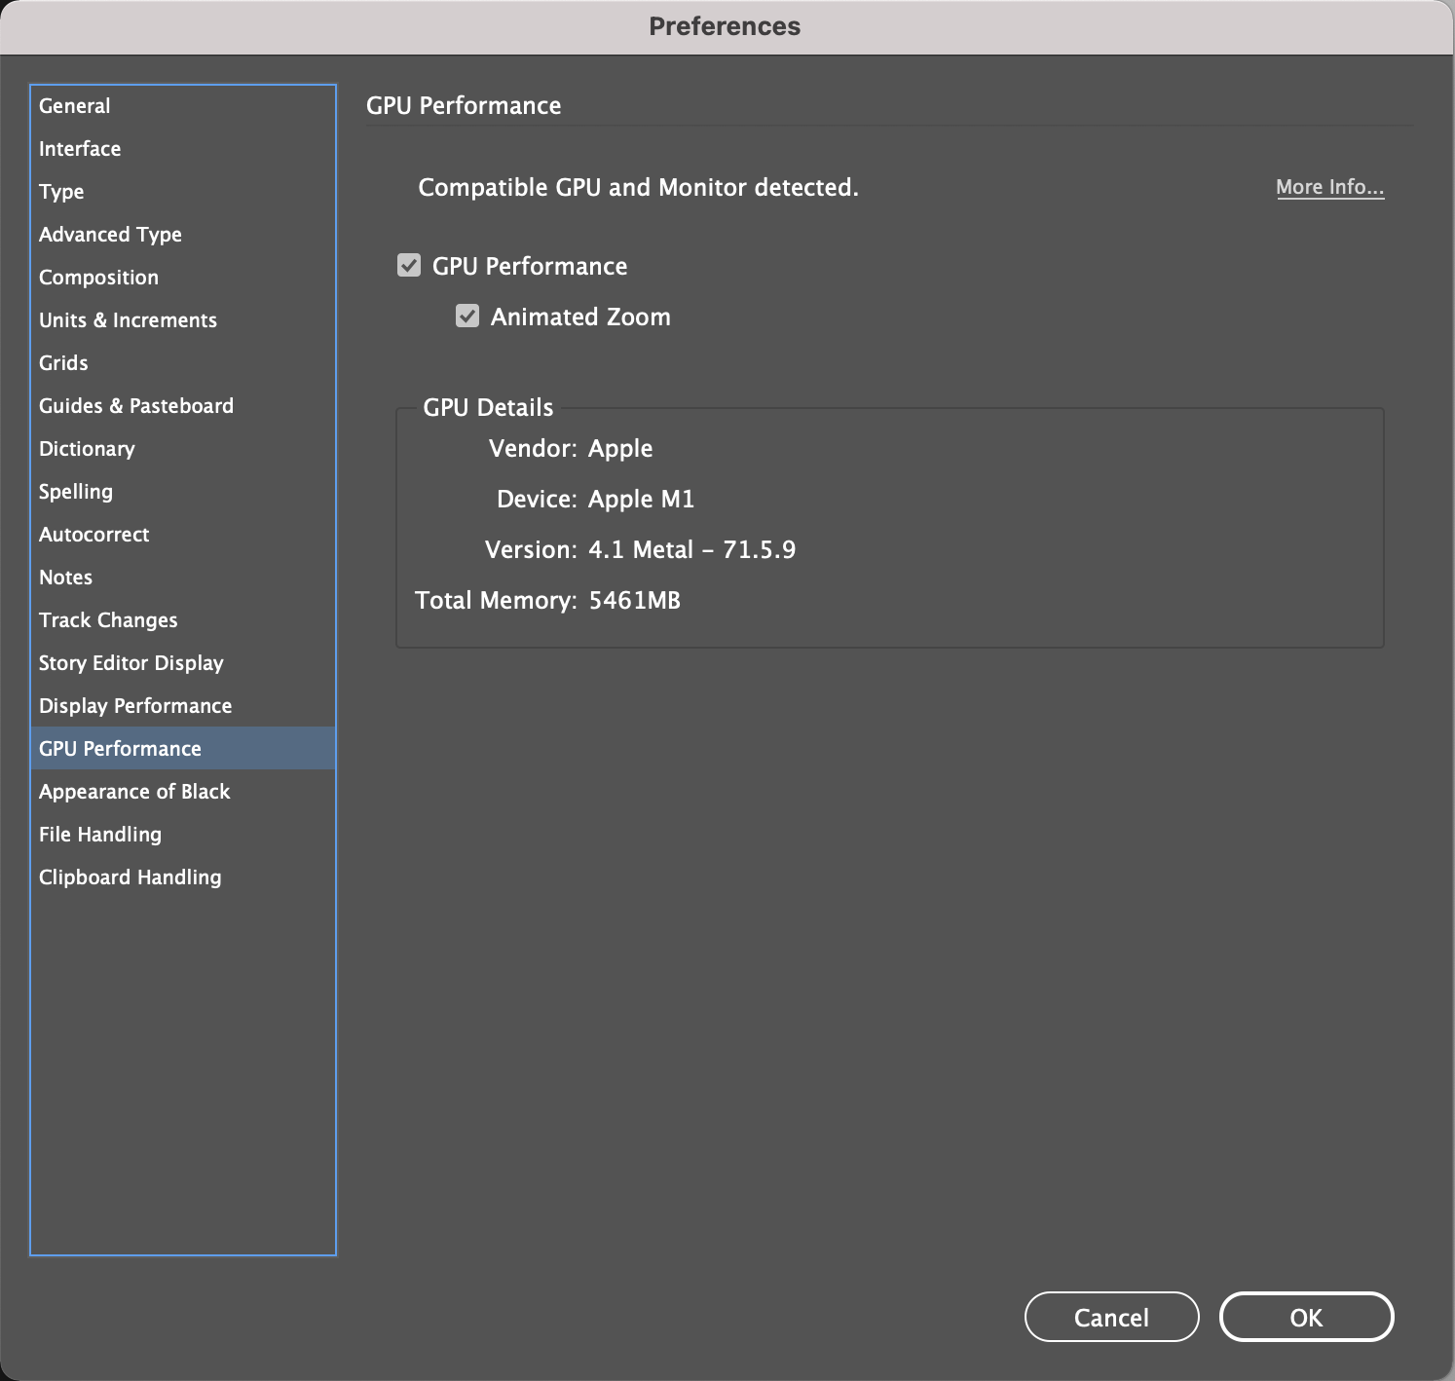
Task: Choose the Grids category
Action: (63, 363)
